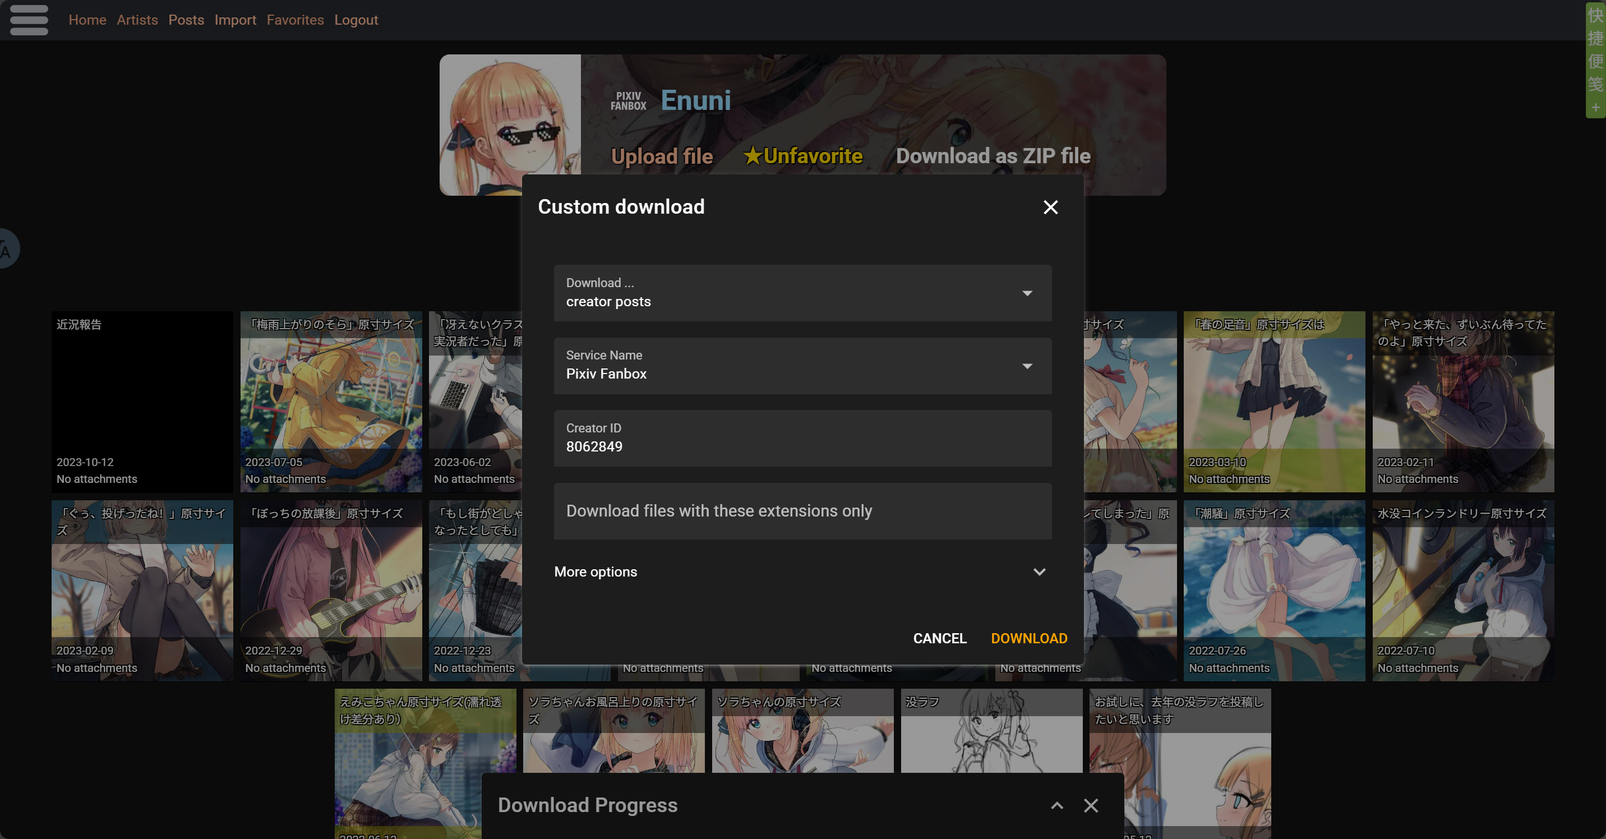This screenshot has height=839, width=1606.
Task: Close the Custom download dialog
Action: [x=1050, y=208]
